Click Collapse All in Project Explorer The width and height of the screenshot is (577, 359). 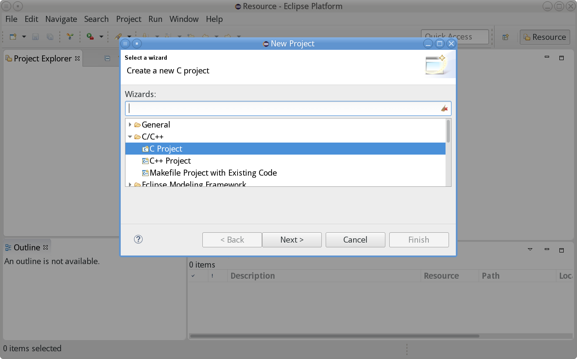(107, 58)
